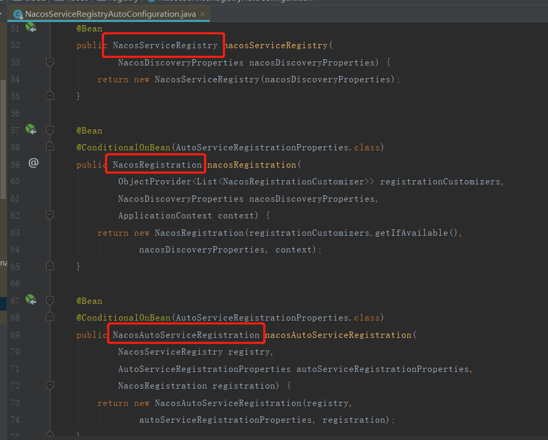Click the Spring bean icon next to line 57
The image size is (548, 440).
click(31, 130)
